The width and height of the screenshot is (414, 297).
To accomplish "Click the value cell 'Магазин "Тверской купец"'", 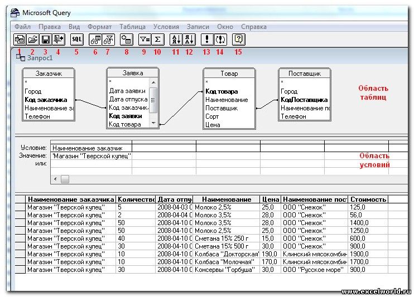I will [91, 156].
